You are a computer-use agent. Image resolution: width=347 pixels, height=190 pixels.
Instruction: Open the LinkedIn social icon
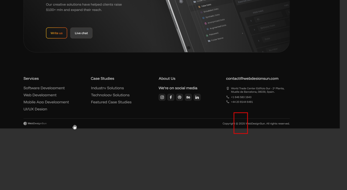point(197,97)
